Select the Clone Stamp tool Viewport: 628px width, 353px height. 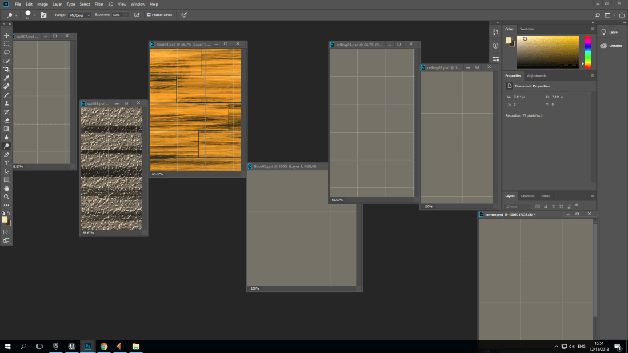tap(6, 103)
